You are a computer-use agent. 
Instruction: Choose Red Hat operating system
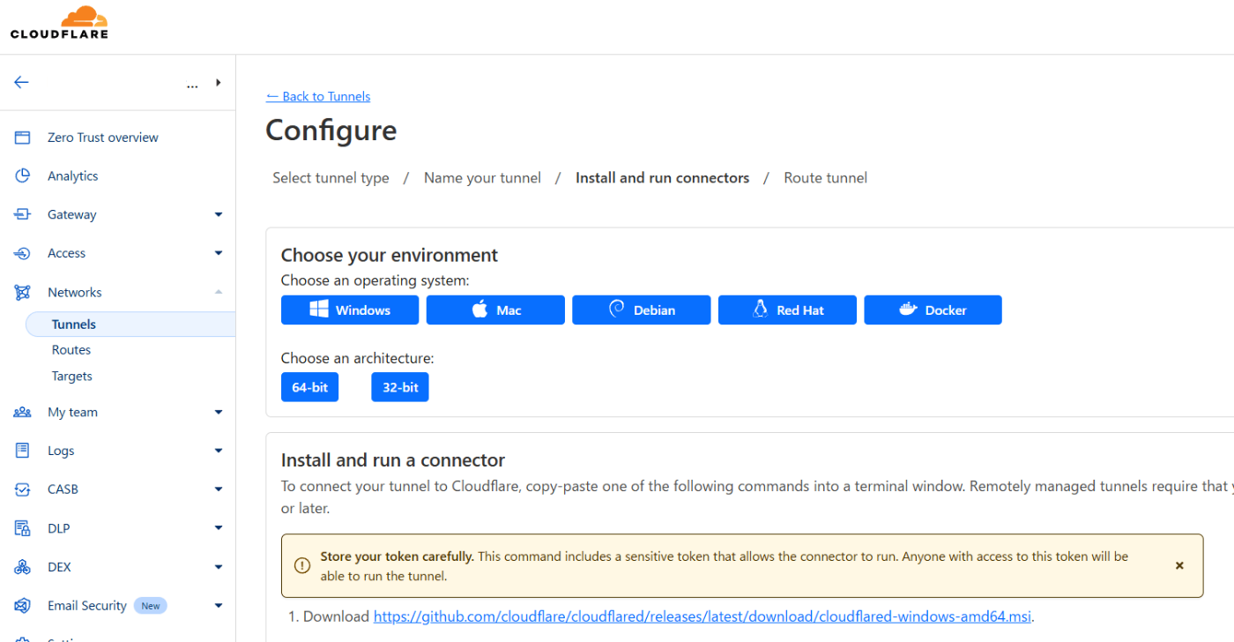click(787, 310)
